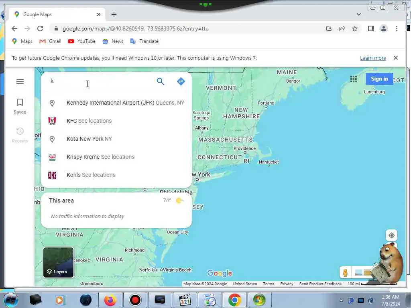Close the Google Maps tab
This screenshot has height=308, width=411.
coord(99,14)
